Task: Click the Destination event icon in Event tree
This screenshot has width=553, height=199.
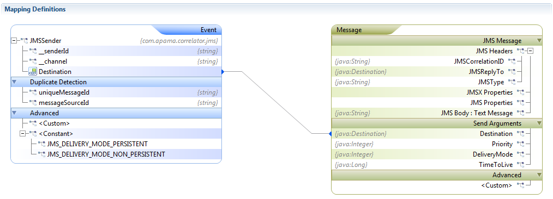Action: point(32,72)
